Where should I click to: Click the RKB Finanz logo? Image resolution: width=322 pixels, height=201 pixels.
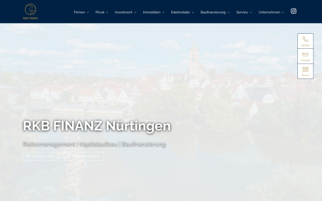click(x=31, y=11)
